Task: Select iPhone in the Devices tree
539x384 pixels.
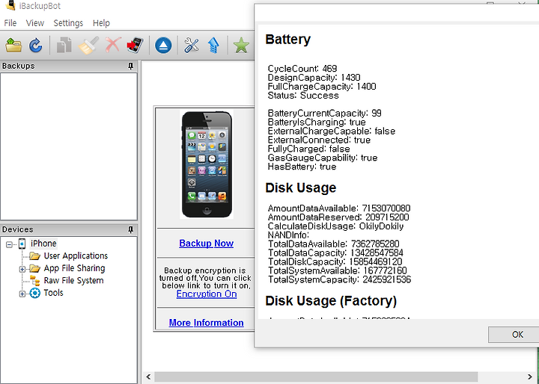Action: pyautogui.click(x=43, y=244)
